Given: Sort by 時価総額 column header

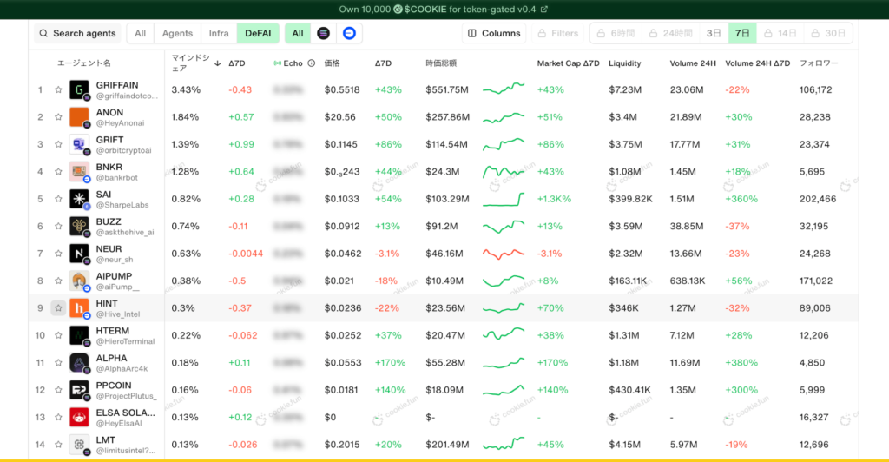Looking at the screenshot, I should coord(441,63).
